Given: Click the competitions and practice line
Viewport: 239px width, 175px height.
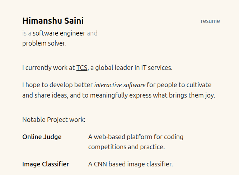Looking at the screenshot, I should [127, 147].
